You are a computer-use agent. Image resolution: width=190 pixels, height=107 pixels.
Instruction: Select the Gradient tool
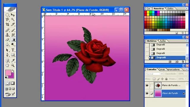point(13,40)
